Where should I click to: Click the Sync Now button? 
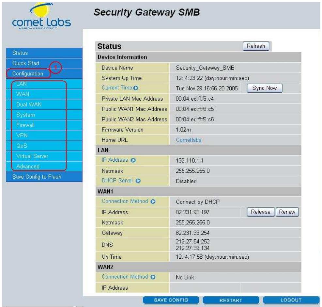[x=265, y=88]
